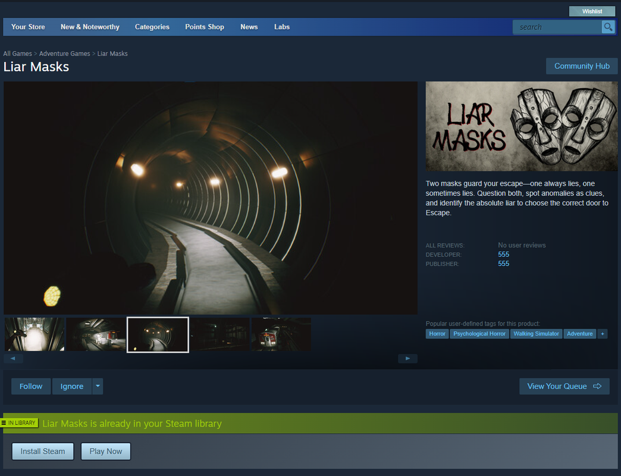Image resolution: width=621 pixels, height=476 pixels.
Task: Click the Liar Masks header image
Action: point(522,126)
